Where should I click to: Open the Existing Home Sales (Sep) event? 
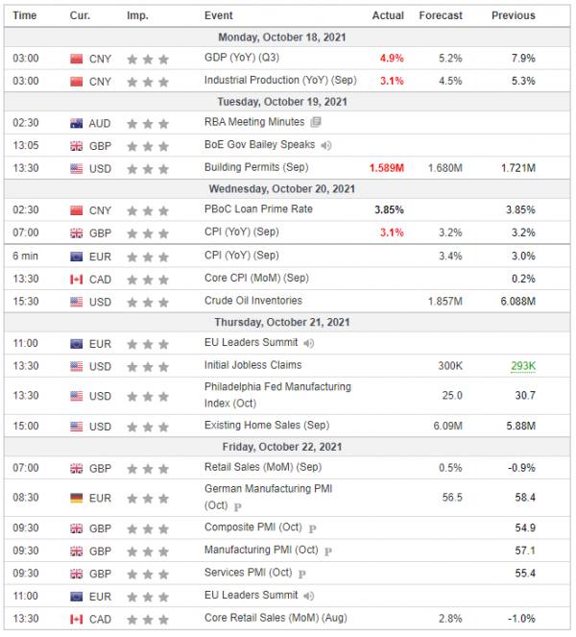point(267,426)
